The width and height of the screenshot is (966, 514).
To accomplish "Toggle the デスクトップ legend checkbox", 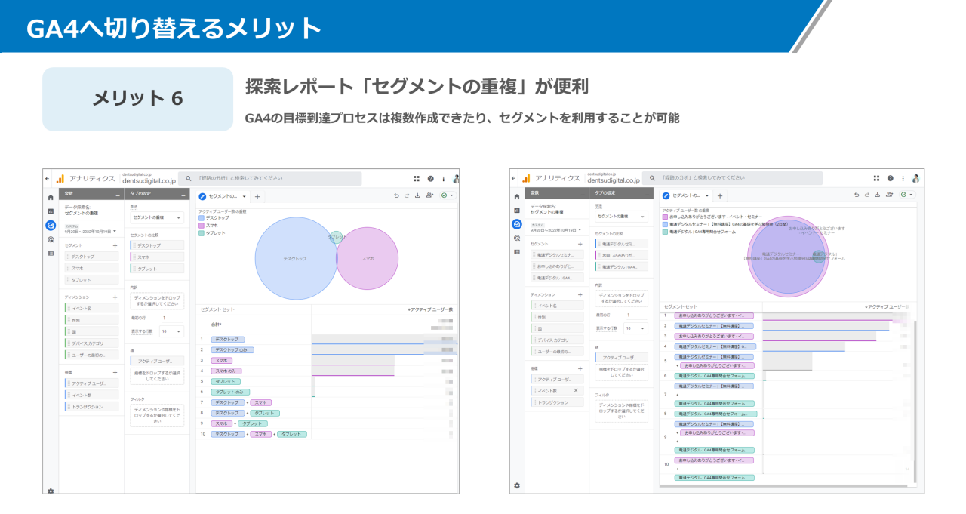I will (201, 217).
